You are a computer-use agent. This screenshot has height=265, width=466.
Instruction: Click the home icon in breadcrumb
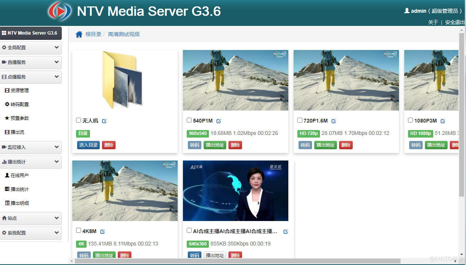click(79, 35)
